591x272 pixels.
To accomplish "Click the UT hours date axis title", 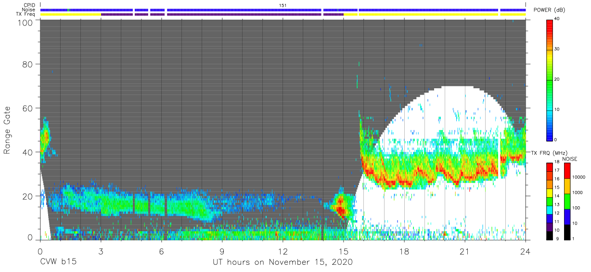I will coord(283,262).
